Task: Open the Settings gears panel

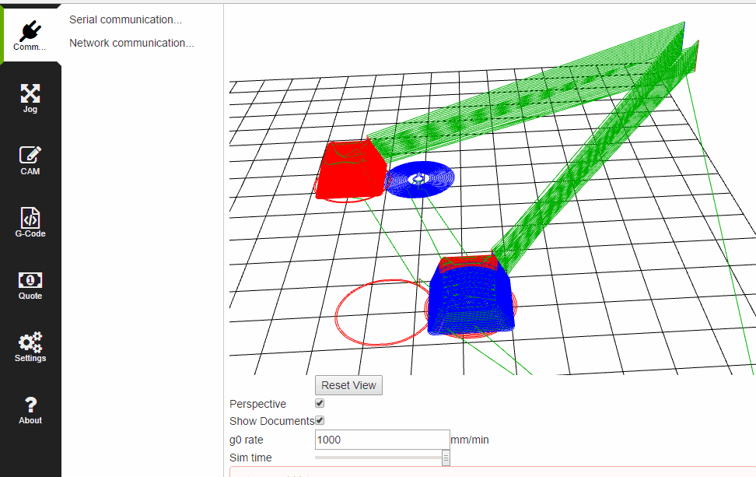Action: (30, 347)
